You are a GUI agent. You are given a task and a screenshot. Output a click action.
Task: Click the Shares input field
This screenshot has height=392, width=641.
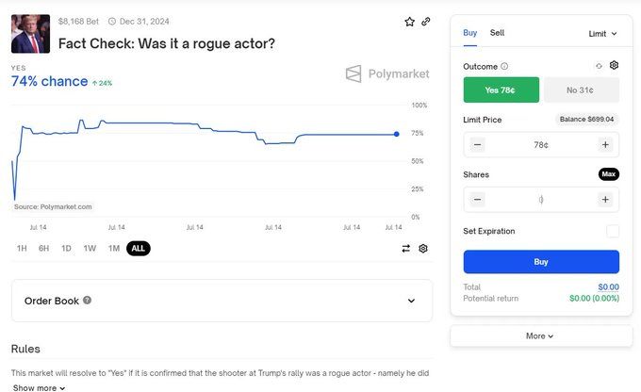coord(541,200)
